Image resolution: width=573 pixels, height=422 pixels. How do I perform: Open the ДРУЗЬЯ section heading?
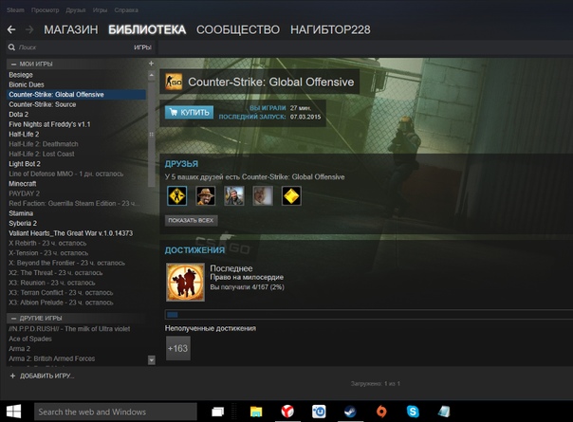pos(181,164)
